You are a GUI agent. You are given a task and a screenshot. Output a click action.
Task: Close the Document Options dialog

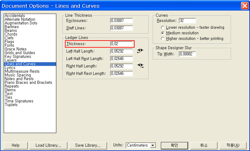point(244,6)
